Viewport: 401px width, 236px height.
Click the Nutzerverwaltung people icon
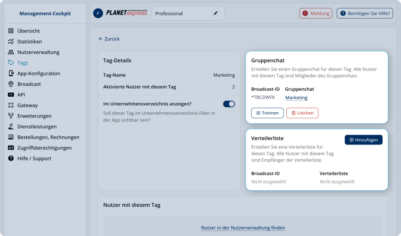[x=11, y=52]
